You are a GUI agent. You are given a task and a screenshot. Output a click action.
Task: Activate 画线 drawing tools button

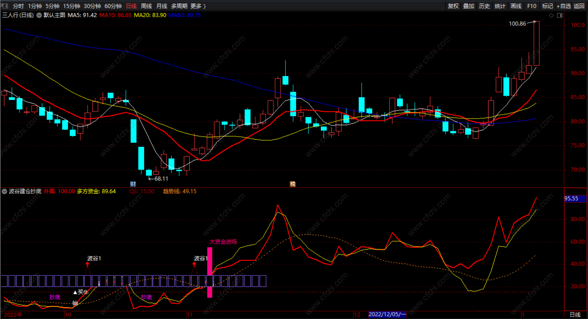pos(516,6)
